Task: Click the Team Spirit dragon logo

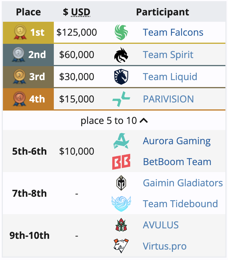Action: click(x=121, y=55)
